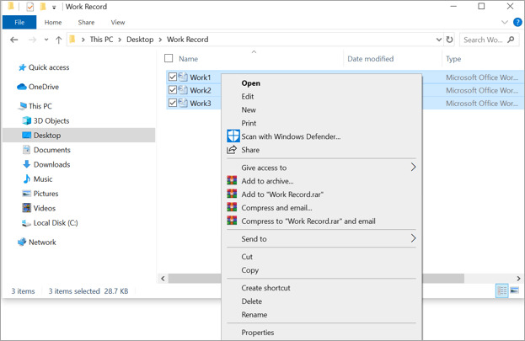This screenshot has width=525, height=341.
Task: Open the address bar history dropdown
Action: coord(438,40)
